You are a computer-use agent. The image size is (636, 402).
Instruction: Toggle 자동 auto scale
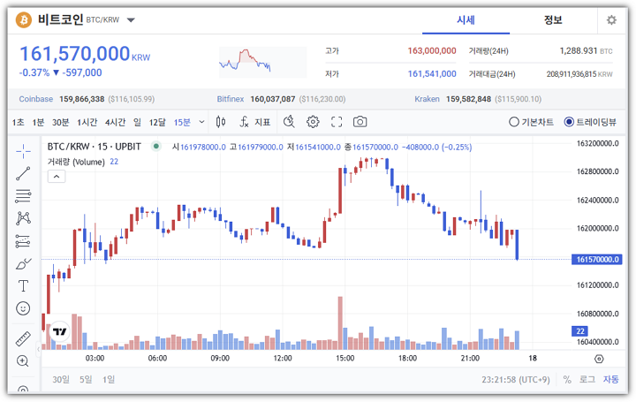(611, 380)
